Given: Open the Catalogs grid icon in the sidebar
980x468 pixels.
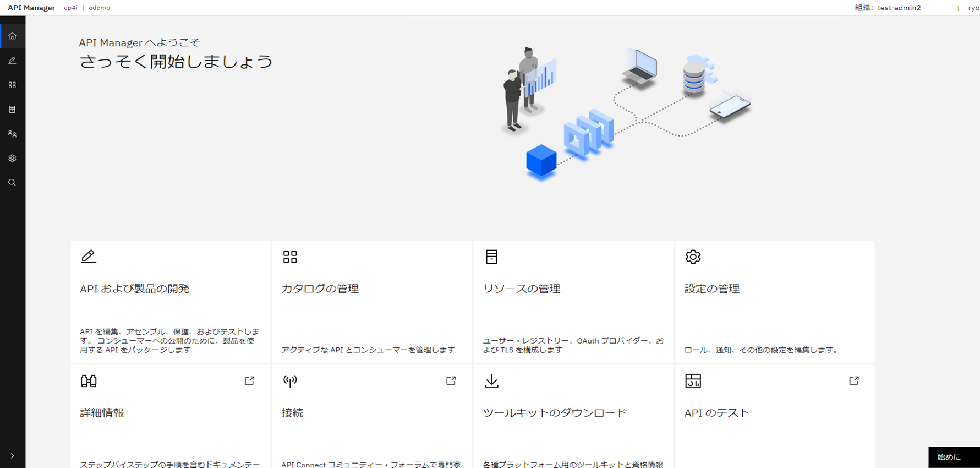Looking at the screenshot, I should point(12,85).
